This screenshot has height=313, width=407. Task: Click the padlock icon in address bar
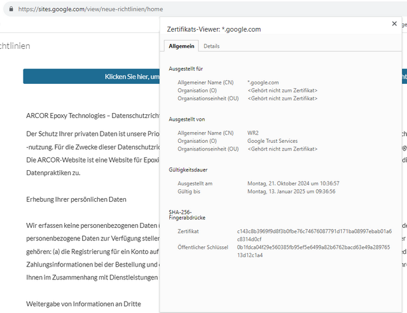(11, 9)
